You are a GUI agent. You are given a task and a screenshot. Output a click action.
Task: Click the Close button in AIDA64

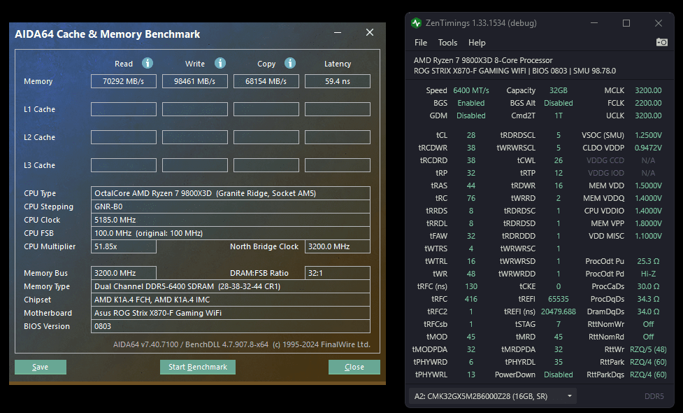(x=354, y=367)
